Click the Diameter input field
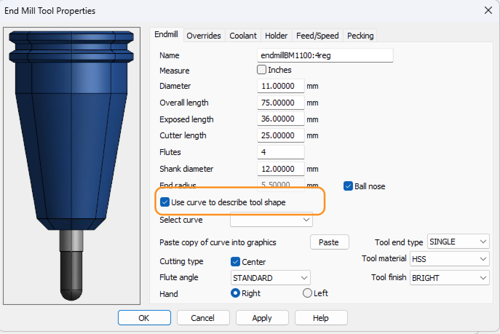500x334 pixels. click(281, 86)
